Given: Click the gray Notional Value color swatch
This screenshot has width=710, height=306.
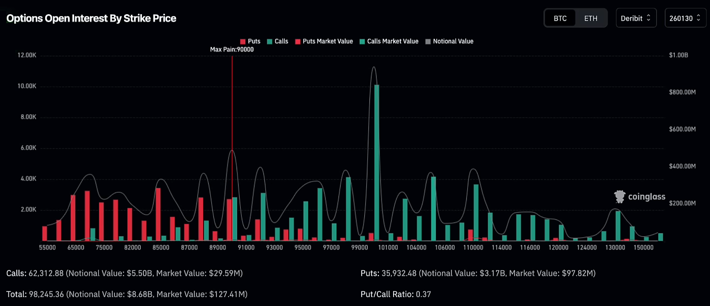Looking at the screenshot, I should coord(428,41).
